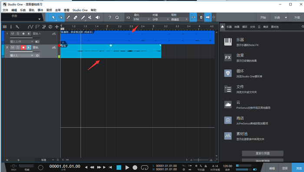This screenshot has width=304, height=172.
Task: Click the 开始 start button
Action: pyautogui.click(x=263, y=17)
